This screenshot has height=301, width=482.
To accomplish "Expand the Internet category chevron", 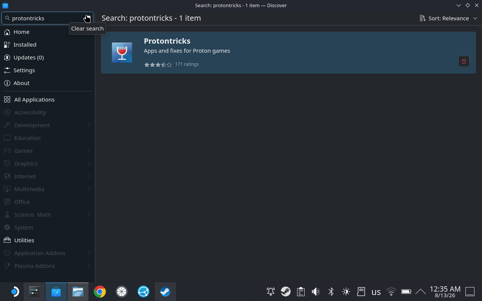I will point(89,176).
